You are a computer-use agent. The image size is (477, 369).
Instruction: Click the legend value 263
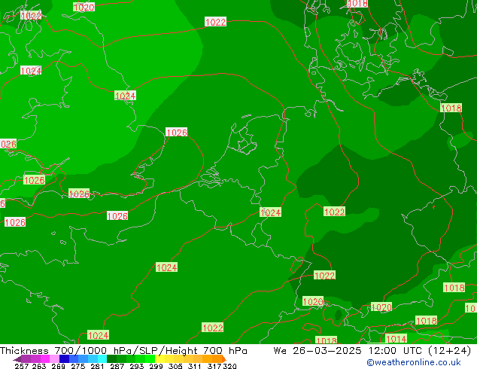(39, 366)
